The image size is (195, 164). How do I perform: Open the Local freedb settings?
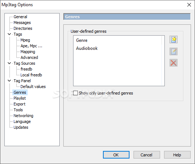pos(31,75)
